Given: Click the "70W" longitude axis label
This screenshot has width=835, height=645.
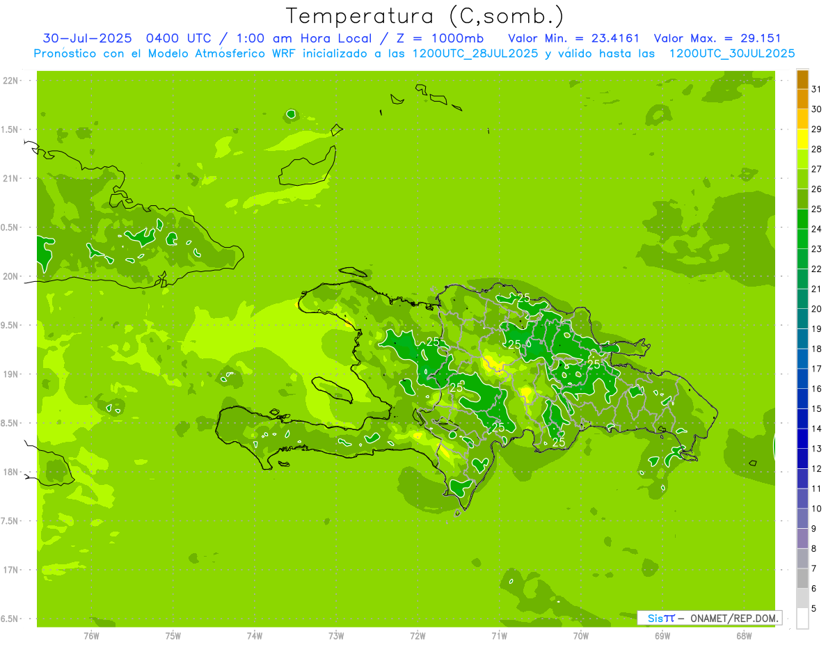Looking at the screenshot, I should (x=581, y=636).
